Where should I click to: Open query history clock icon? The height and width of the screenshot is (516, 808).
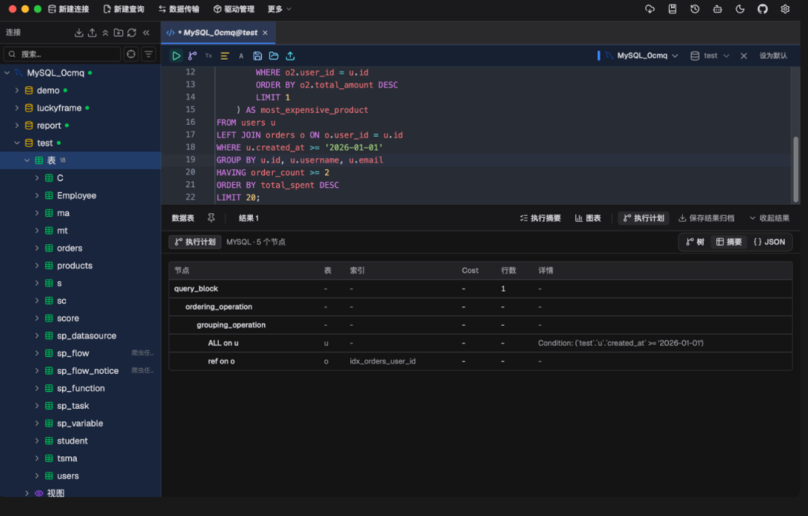tap(694, 9)
